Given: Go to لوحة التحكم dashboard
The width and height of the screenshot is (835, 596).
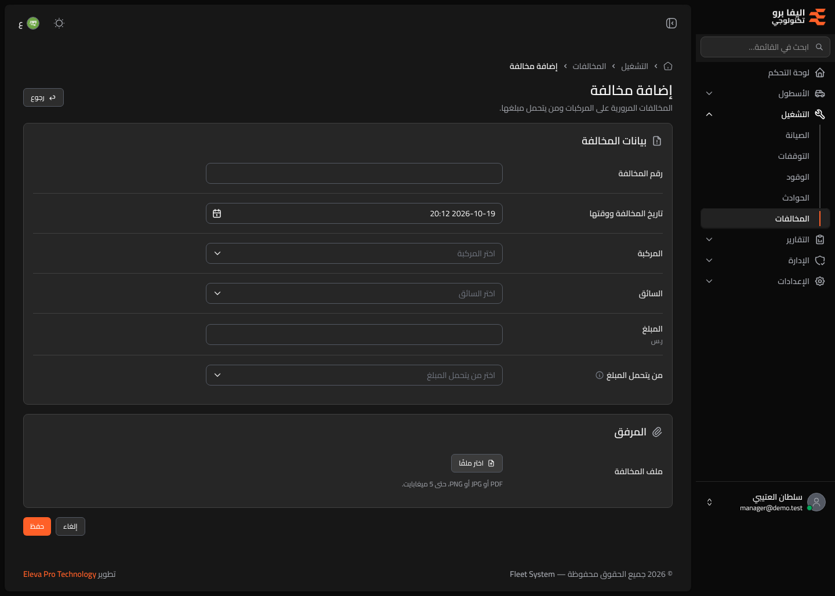Looking at the screenshot, I should 765,72.
